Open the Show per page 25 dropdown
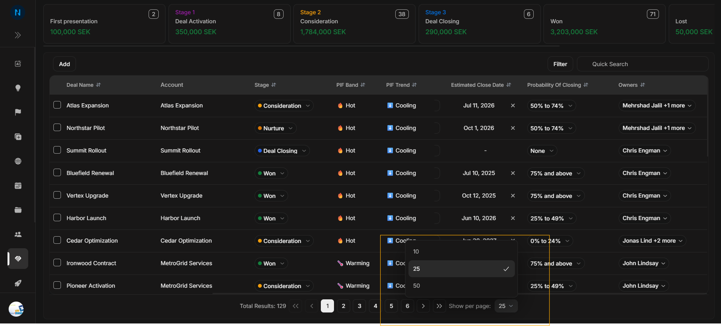 tap(506, 306)
